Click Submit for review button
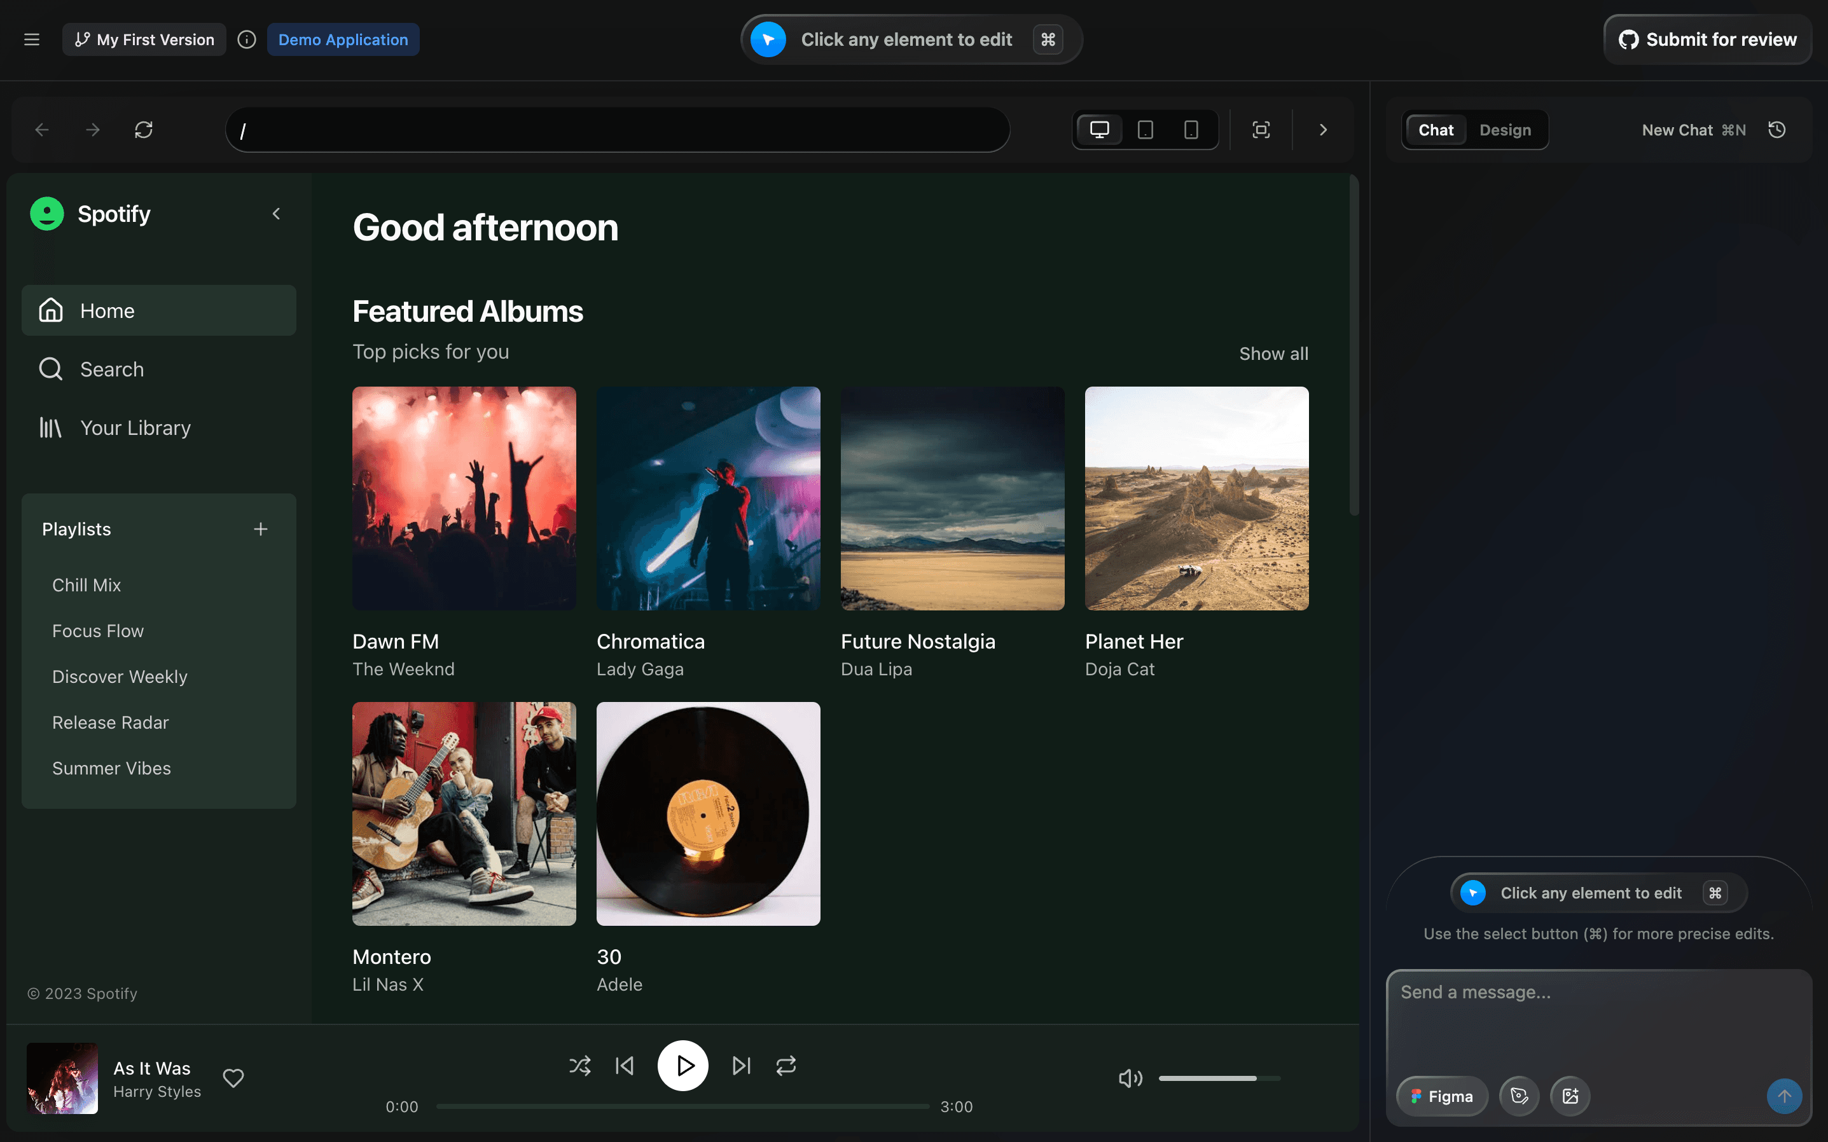 click(x=1707, y=39)
